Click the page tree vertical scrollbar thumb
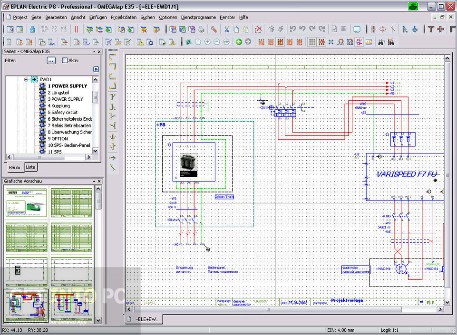Image resolution: width=457 pixels, height=335 pixels. click(x=95, y=97)
